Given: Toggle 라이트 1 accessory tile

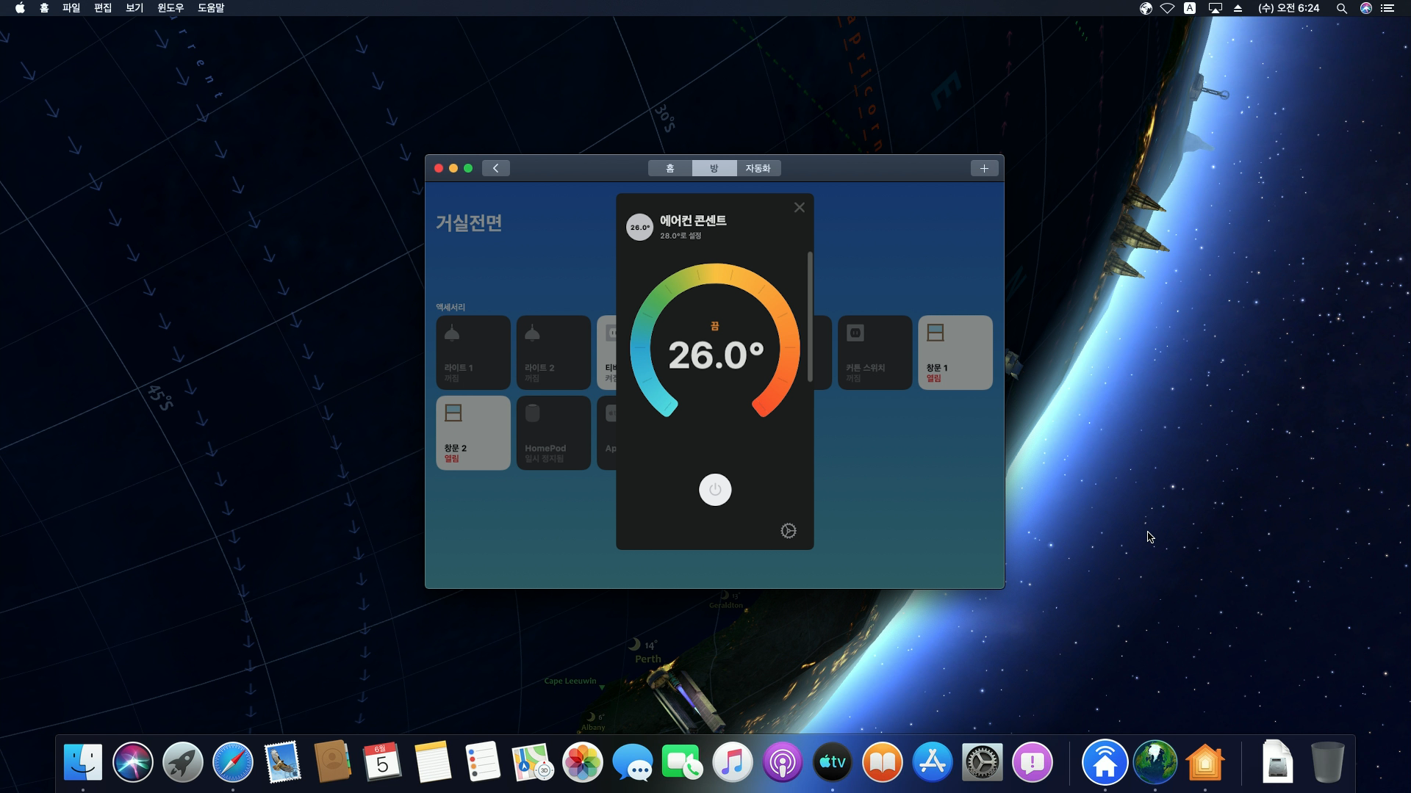Looking at the screenshot, I should pyautogui.click(x=473, y=352).
